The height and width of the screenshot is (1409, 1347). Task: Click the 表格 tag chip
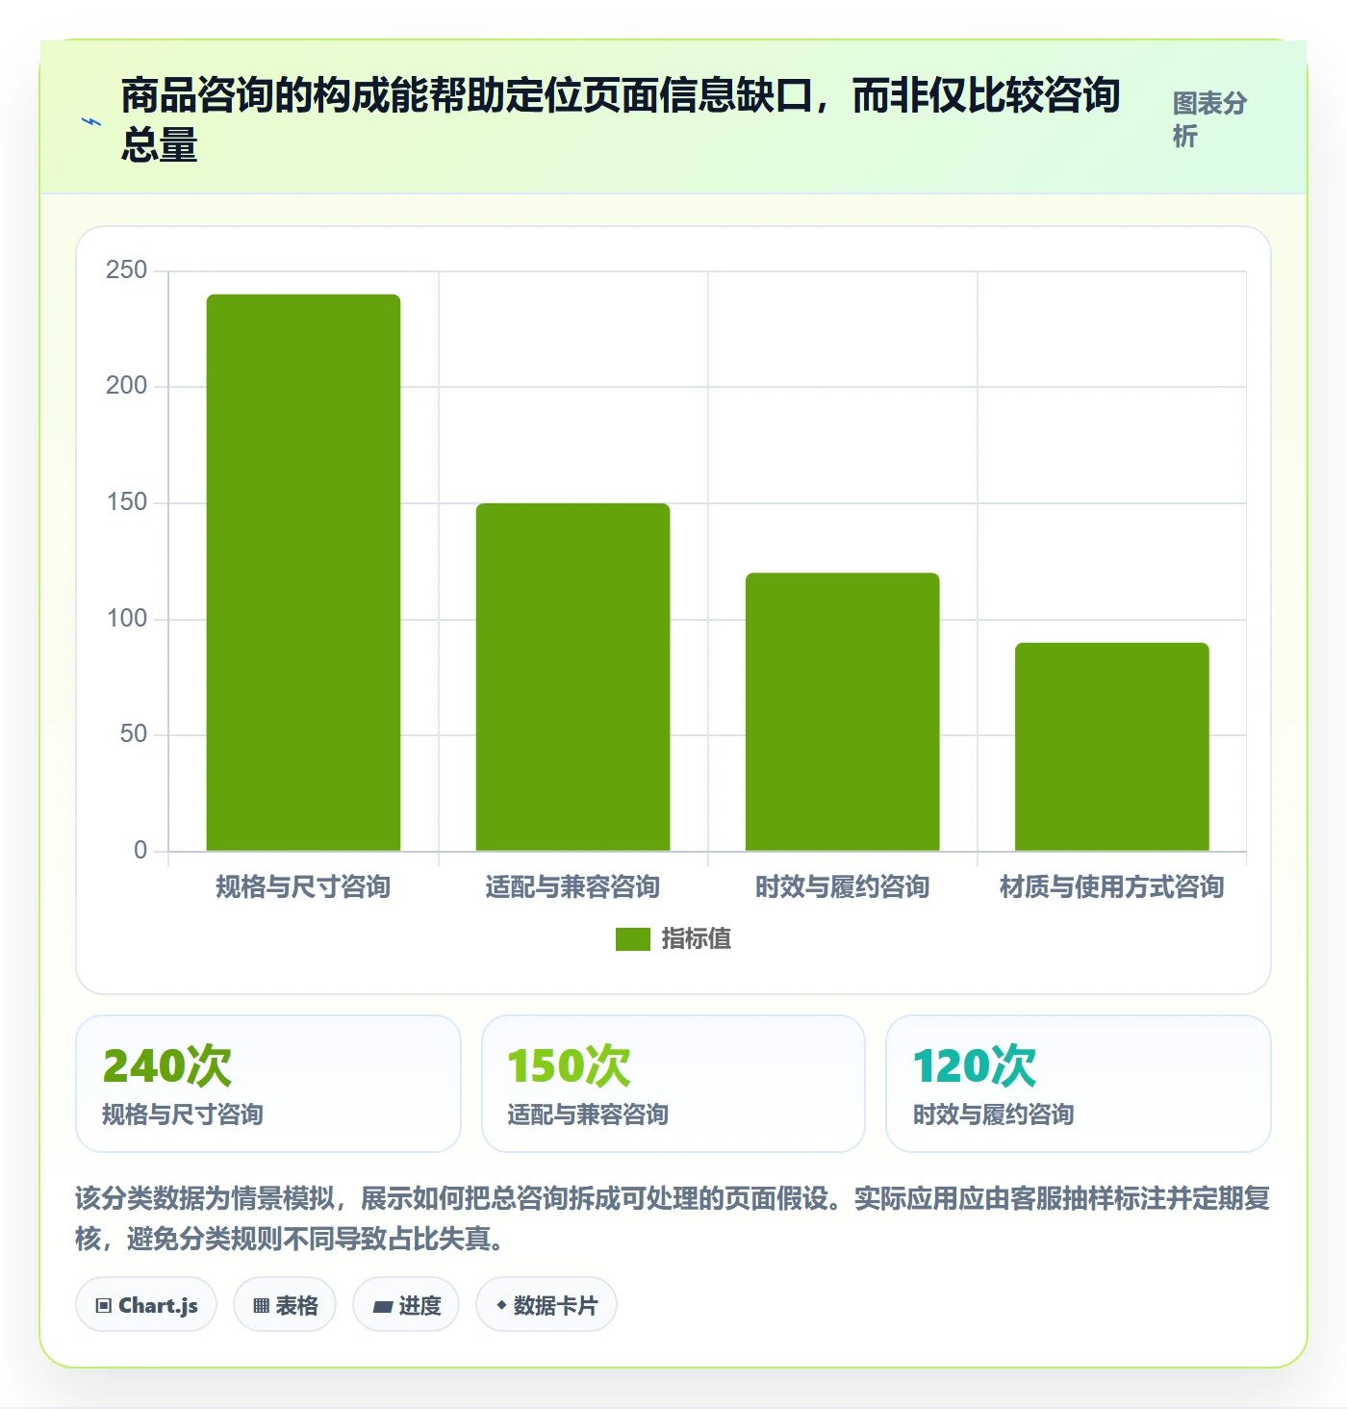(x=285, y=1305)
